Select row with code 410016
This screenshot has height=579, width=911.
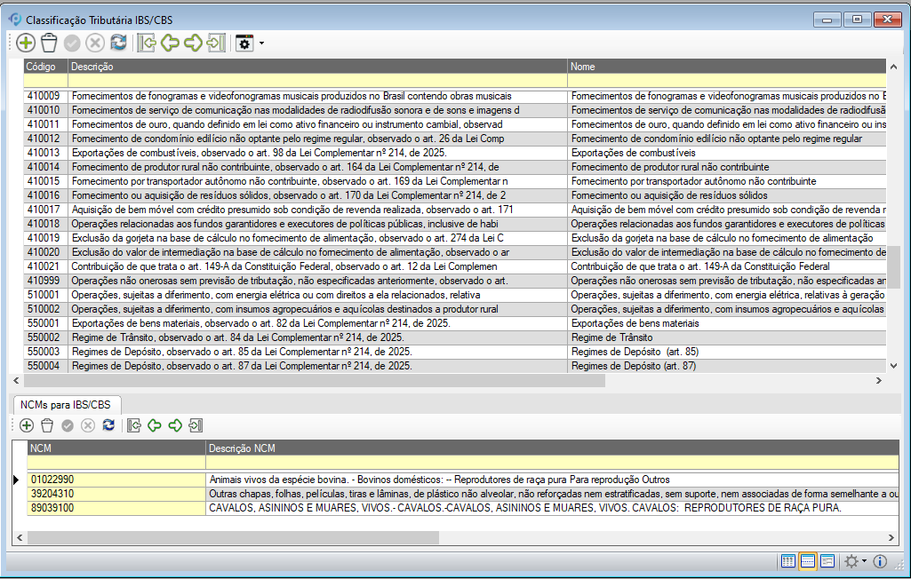pos(455,195)
